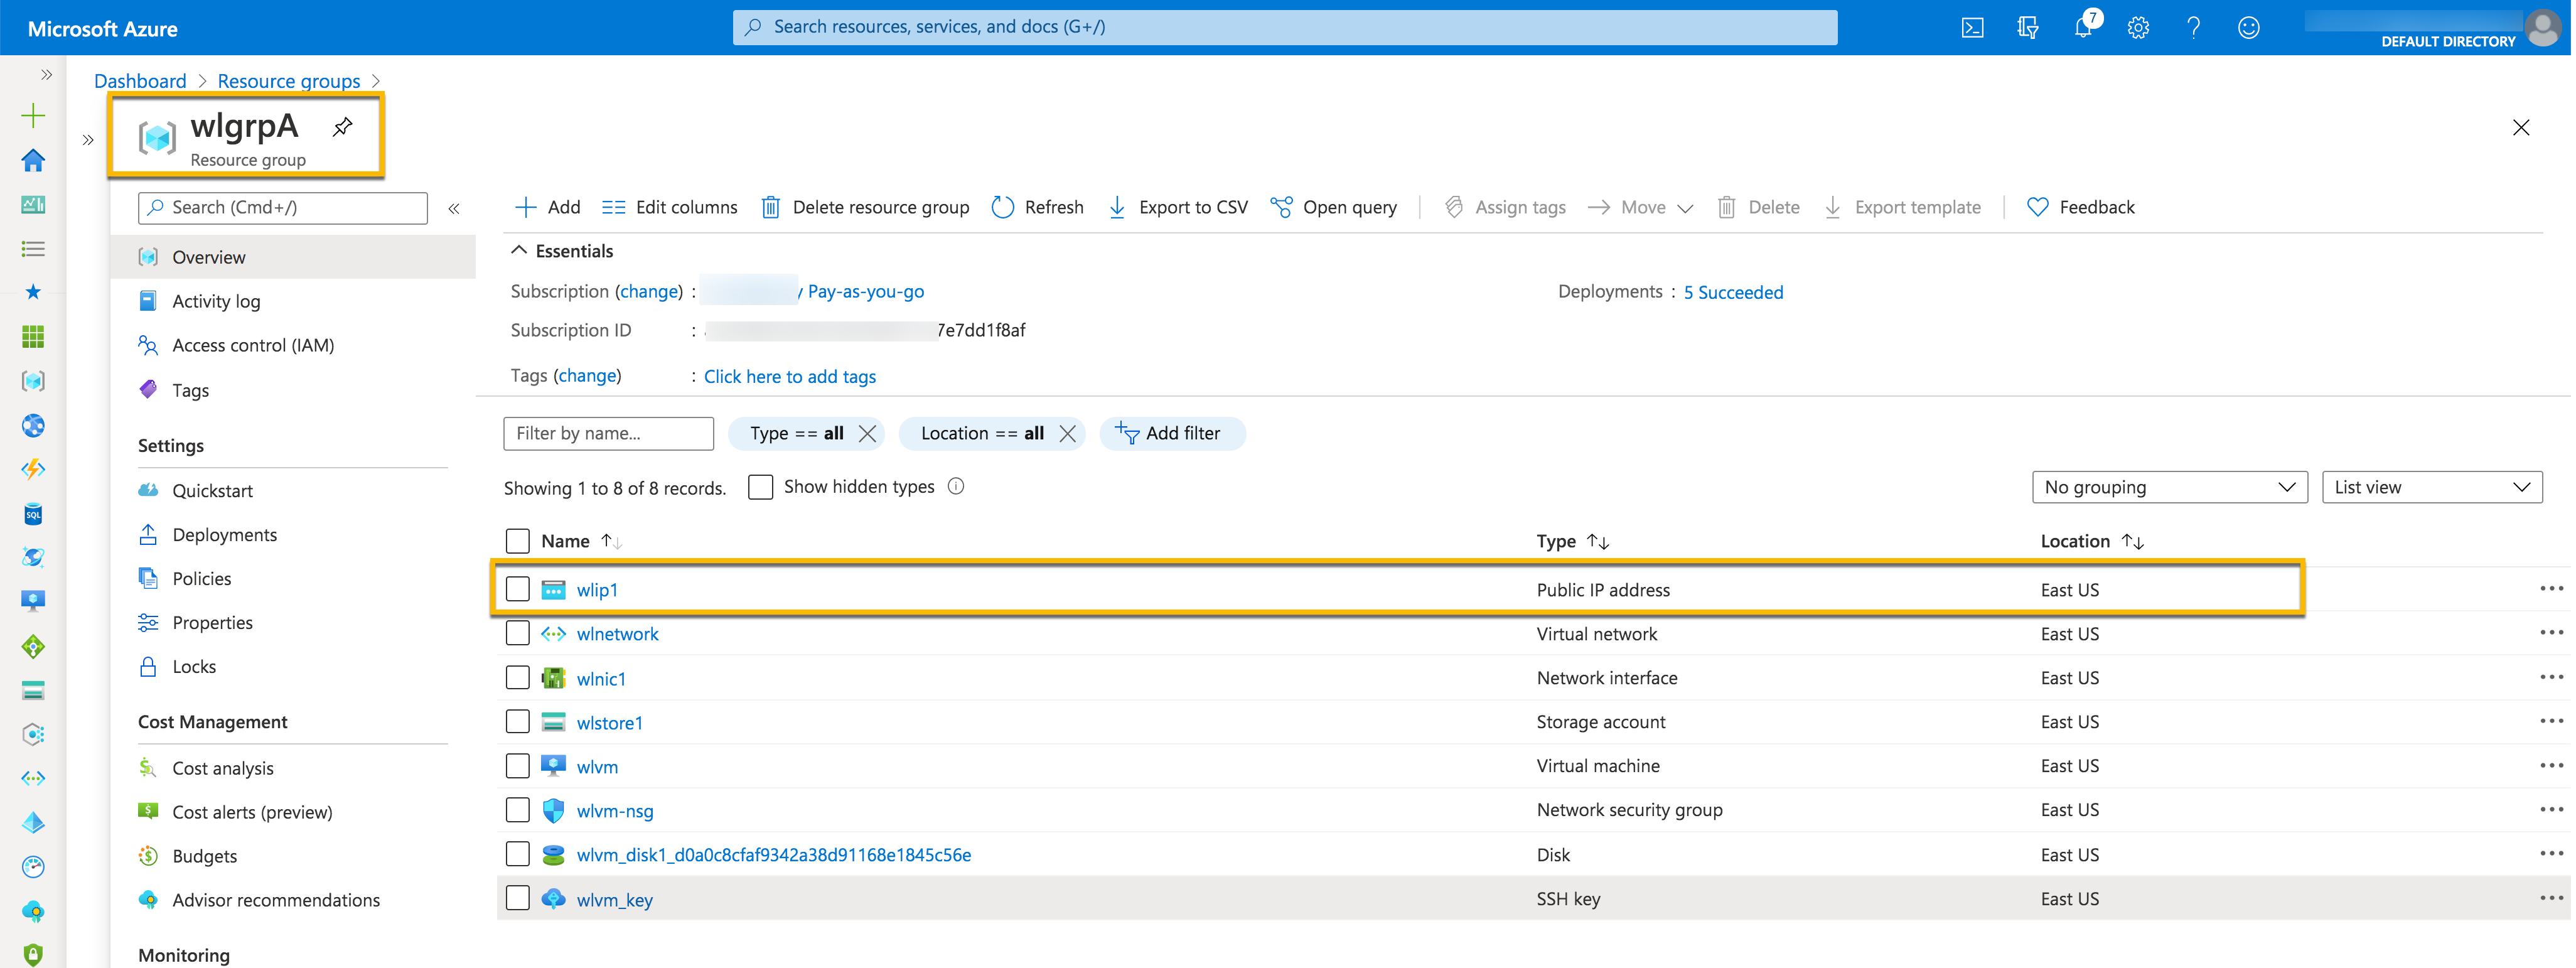2576x968 pixels.
Task: Tick the select-all Name header checkbox
Action: tap(517, 541)
